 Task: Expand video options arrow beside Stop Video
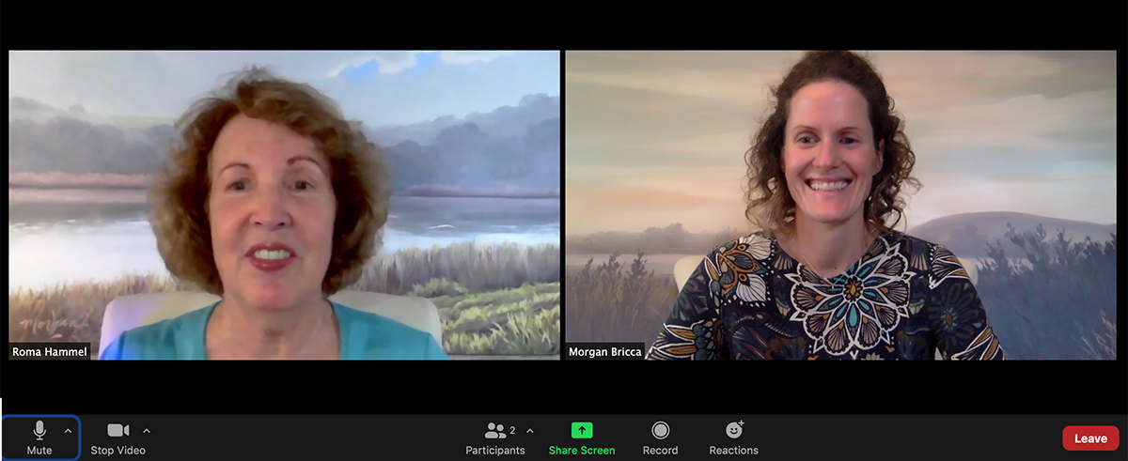[x=147, y=431]
